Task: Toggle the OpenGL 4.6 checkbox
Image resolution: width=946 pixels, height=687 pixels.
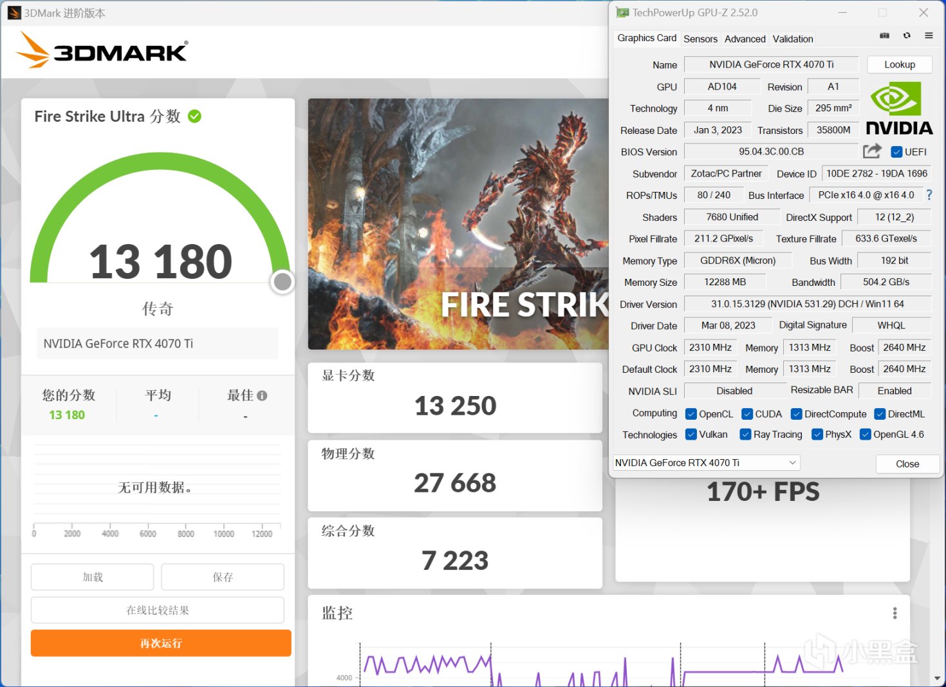Action: [x=866, y=435]
